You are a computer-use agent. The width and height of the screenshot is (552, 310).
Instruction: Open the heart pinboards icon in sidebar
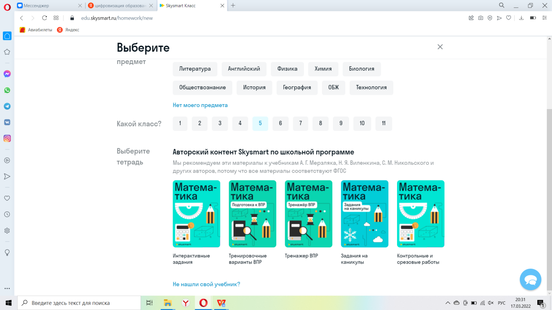tap(7, 198)
